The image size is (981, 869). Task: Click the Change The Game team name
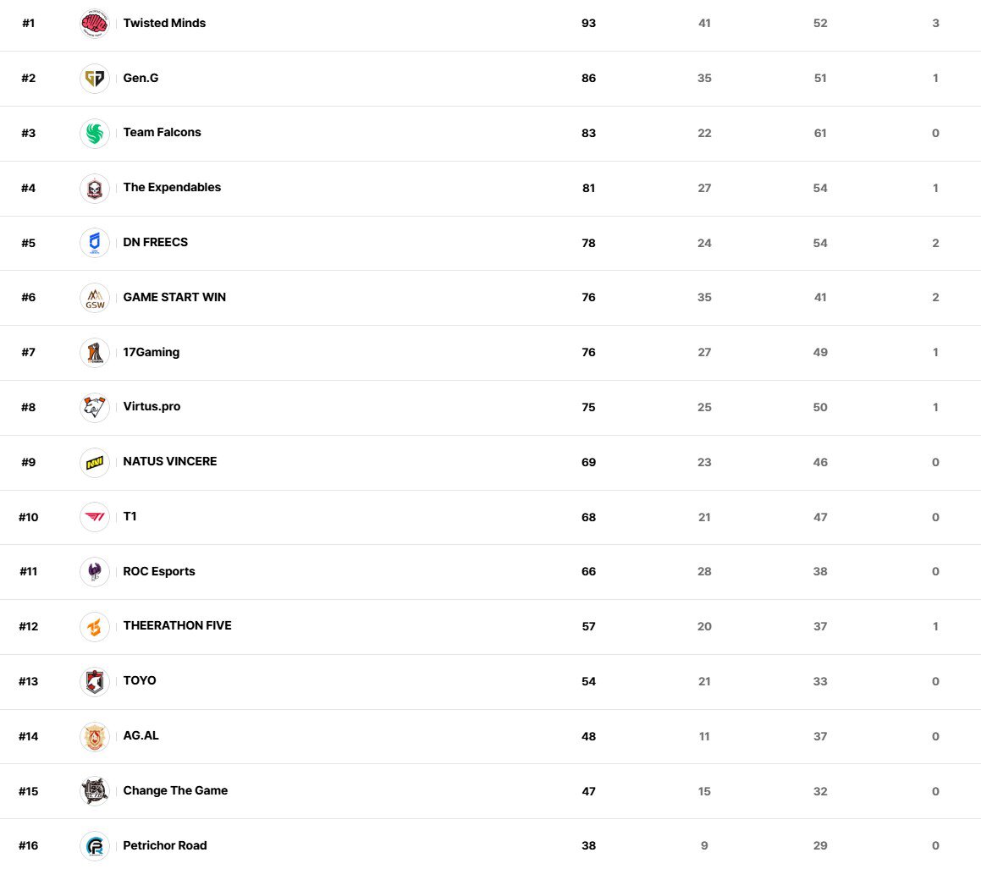point(175,791)
